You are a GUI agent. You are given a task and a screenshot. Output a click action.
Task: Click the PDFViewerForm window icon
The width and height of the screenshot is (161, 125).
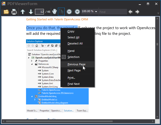pyautogui.click(x=4, y=4)
